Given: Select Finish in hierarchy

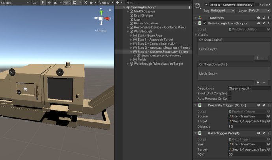Looking at the screenshot, I should (142, 60).
